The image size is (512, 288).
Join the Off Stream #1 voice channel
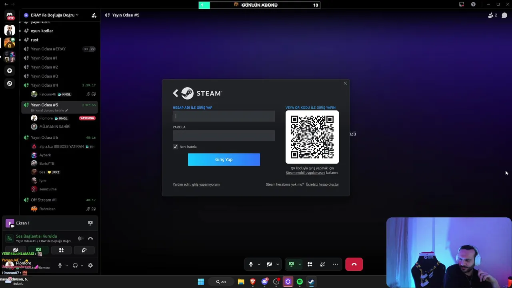pyautogui.click(x=44, y=200)
